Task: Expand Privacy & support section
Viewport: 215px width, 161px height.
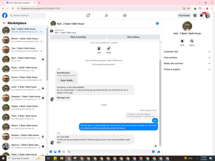Action: pyautogui.click(x=187, y=69)
